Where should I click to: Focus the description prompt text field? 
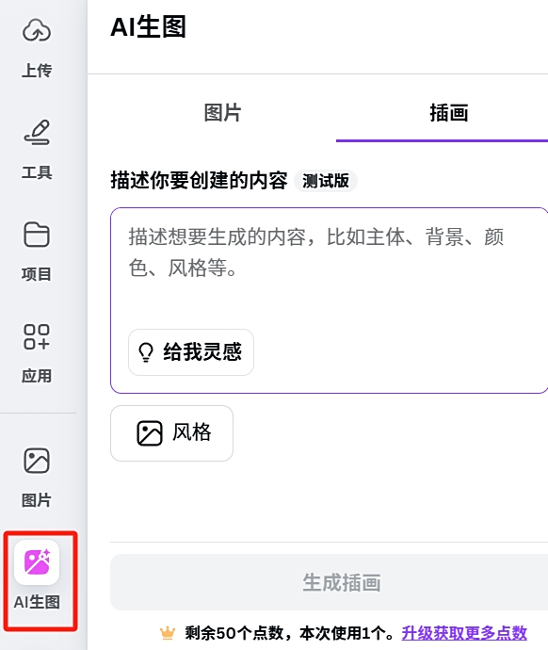point(330,301)
